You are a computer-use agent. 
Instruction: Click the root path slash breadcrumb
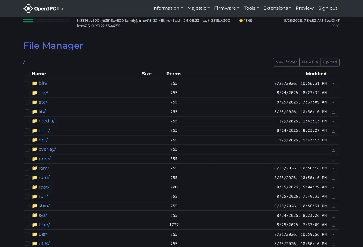coord(24,62)
